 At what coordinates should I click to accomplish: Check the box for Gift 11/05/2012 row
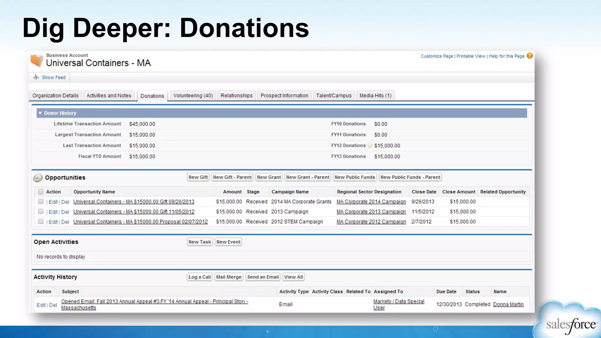pos(41,212)
